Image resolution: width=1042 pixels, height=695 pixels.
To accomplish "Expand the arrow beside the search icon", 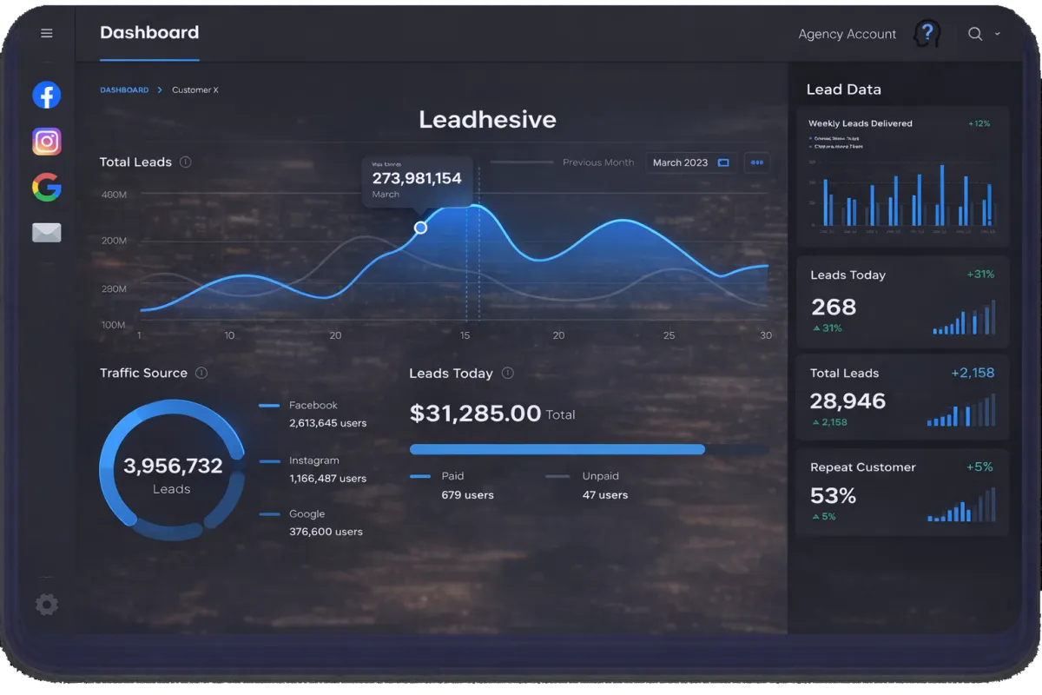I will (997, 34).
